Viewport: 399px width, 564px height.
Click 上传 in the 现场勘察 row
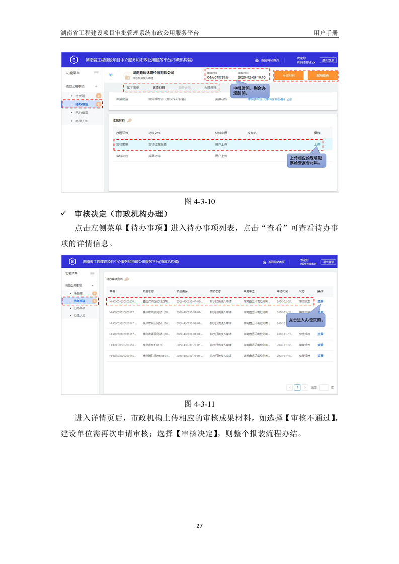pos(317,145)
